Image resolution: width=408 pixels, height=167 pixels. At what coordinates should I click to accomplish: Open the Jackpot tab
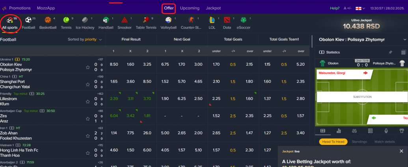click(213, 8)
